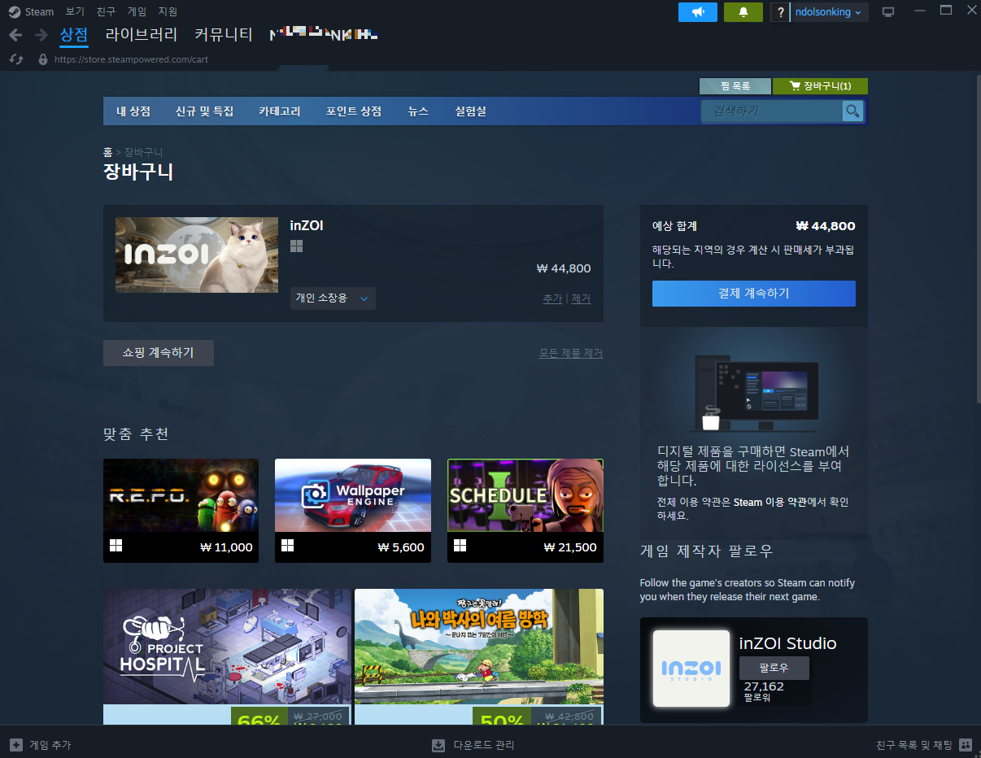Viewport: 981px width, 758px height.
Task: Open the Steam menu
Action: coord(39,11)
